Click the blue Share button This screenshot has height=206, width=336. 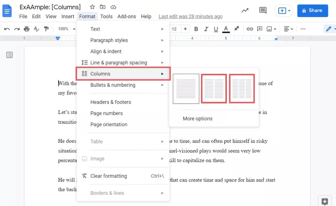[x=312, y=10]
